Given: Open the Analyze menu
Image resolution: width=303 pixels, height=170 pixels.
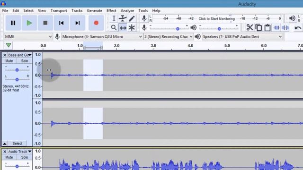Looking at the screenshot, I should [127, 10].
